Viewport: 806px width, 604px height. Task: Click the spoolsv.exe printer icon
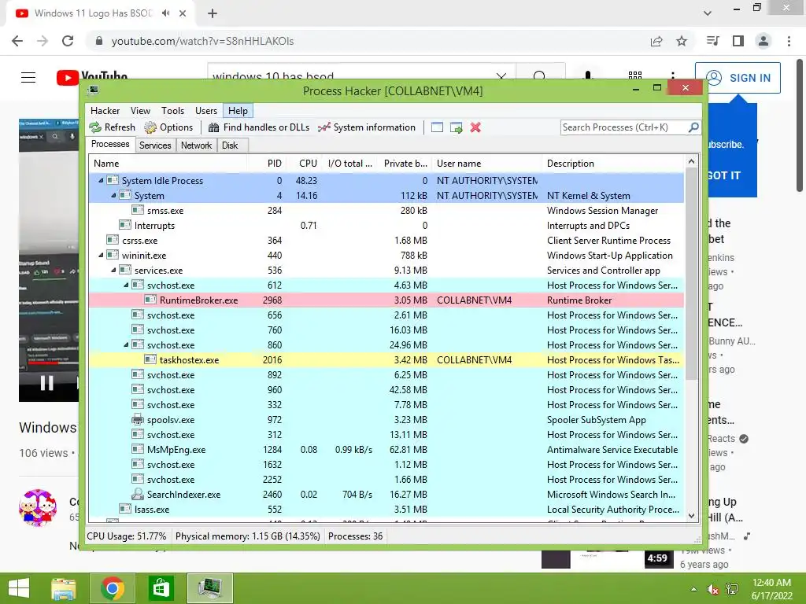(138, 420)
